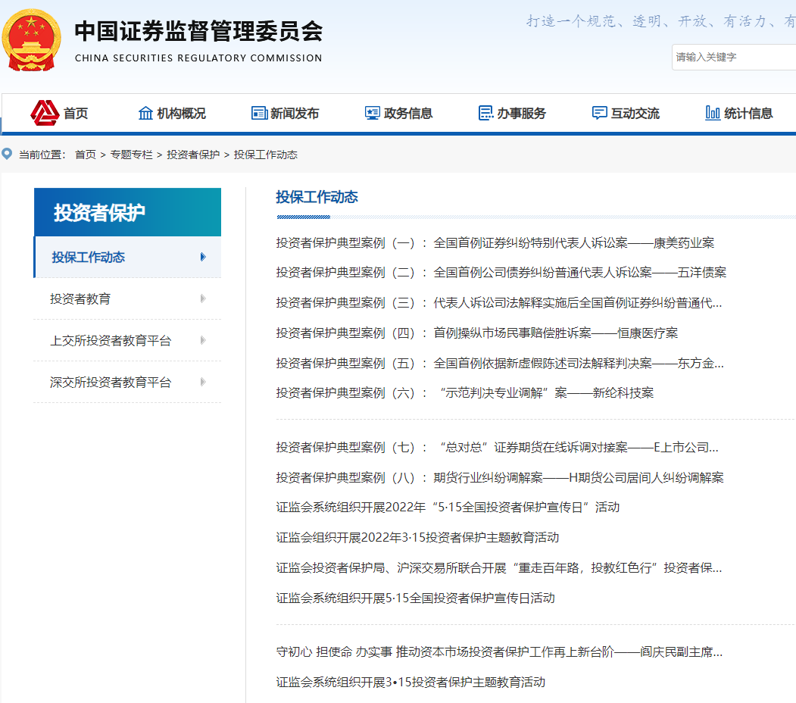Click the arrow next to 深交所投资者教育平台

[203, 382]
